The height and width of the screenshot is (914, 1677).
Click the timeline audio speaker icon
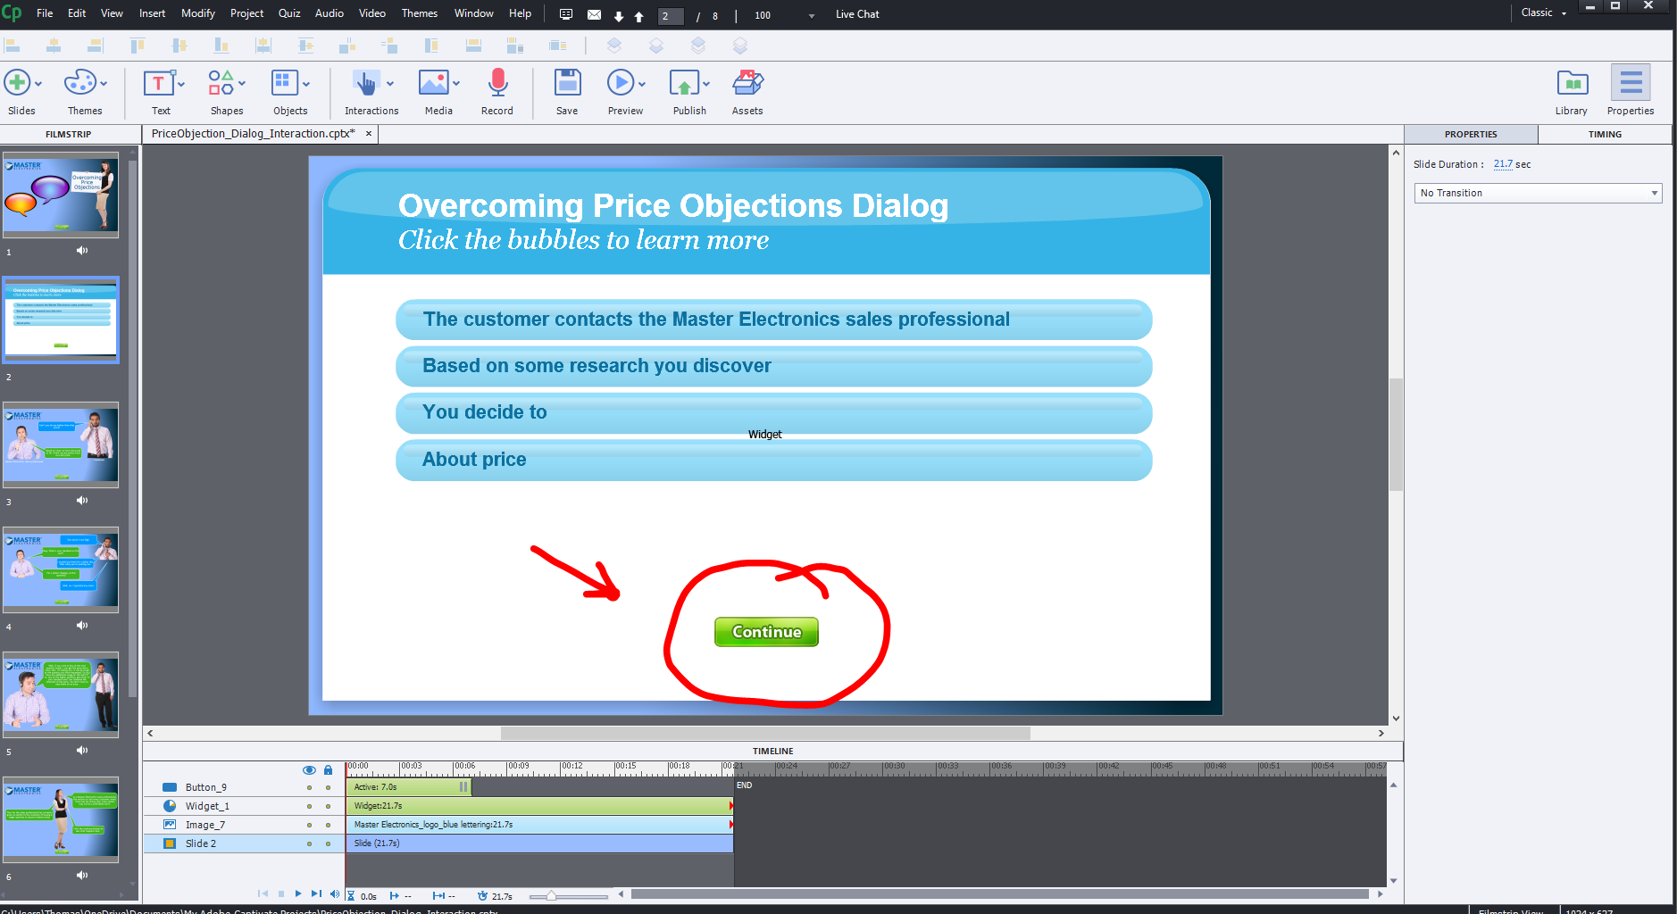335,893
